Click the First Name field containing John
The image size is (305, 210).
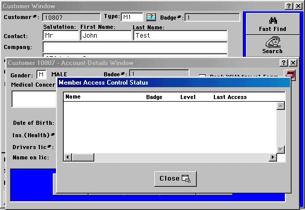[x=106, y=36]
